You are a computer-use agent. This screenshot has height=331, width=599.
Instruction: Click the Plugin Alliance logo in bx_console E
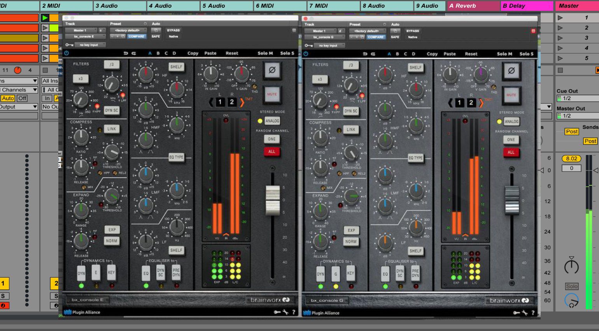pyautogui.click(x=82, y=312)
